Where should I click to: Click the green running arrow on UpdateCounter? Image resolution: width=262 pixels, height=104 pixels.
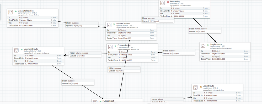pos(114,24)
